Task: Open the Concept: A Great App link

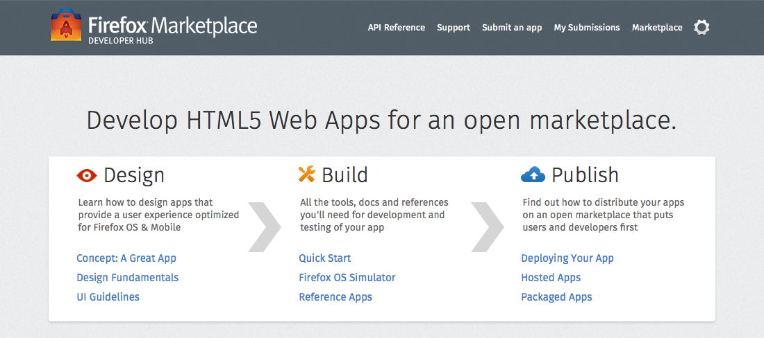Action: (x=126, y=258)
